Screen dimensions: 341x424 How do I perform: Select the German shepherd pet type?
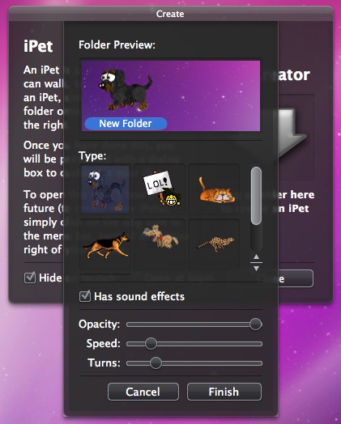105,244
